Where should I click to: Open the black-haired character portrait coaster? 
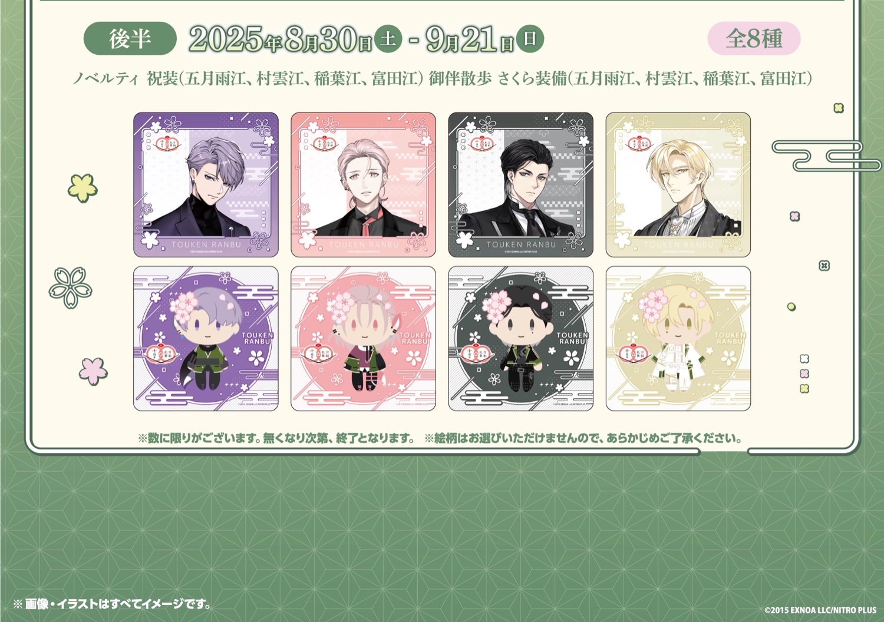click(520, 185)
